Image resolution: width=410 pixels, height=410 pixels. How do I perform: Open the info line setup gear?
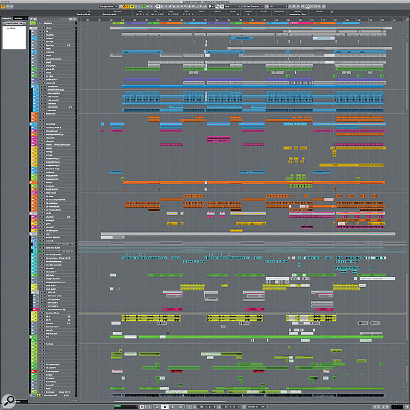tap(333, 12)
